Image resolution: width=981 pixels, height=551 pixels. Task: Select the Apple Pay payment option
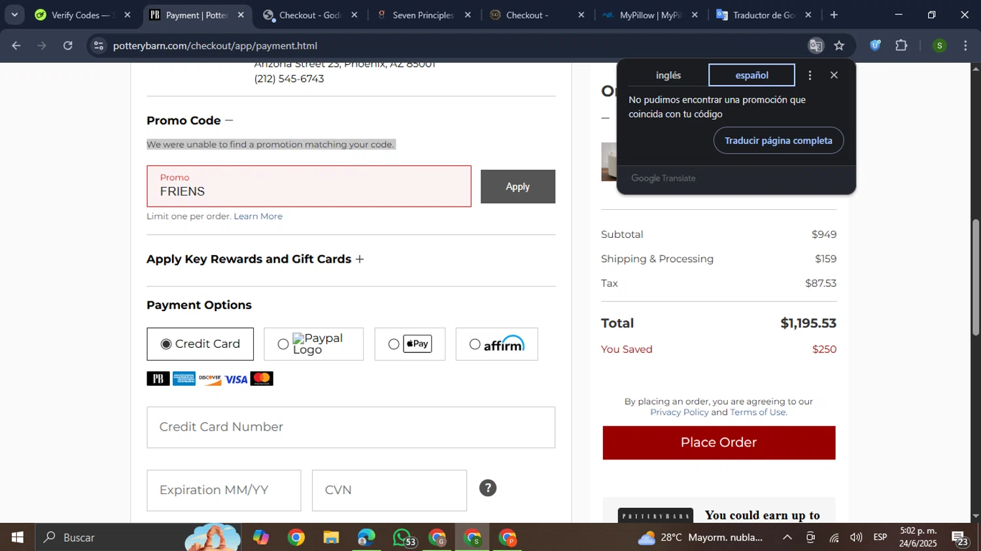pos(409,344)
